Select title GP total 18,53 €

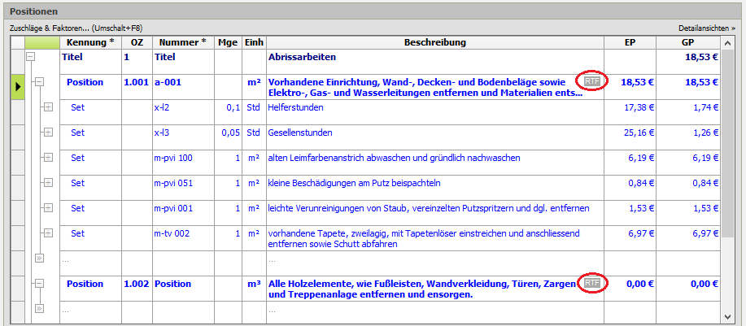[x=688, y=61]
